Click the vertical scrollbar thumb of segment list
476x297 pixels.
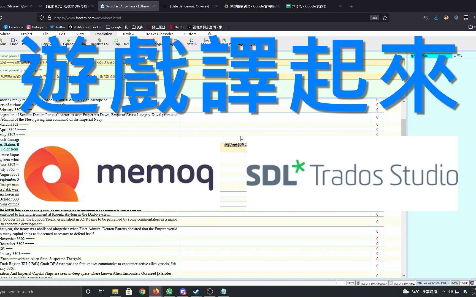pos(404,127)
